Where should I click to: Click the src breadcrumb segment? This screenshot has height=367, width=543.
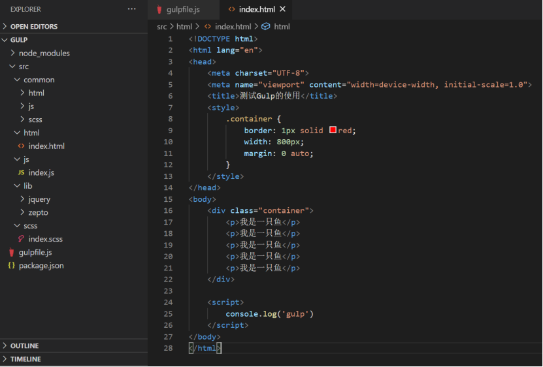click(x=161, y=27)
